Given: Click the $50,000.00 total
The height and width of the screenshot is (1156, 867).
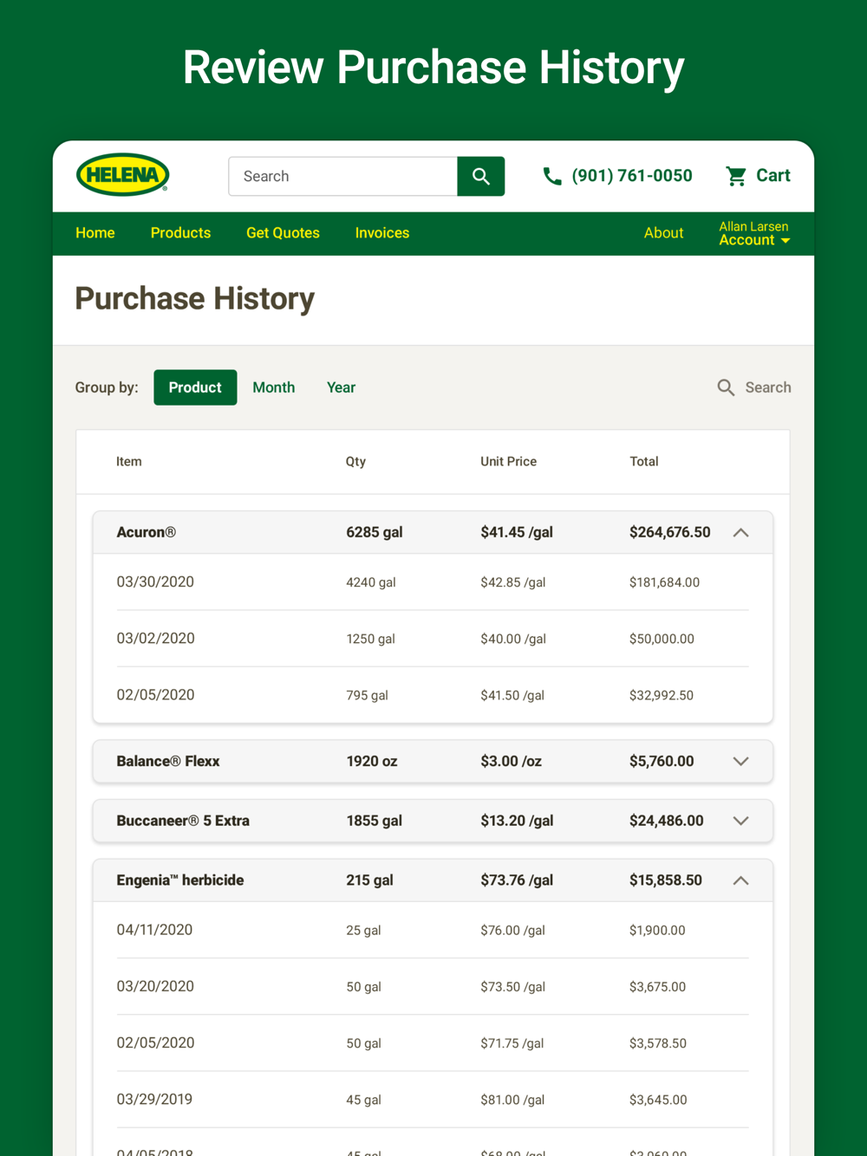Looking at the screenshot, I should (x=662, y=639).
